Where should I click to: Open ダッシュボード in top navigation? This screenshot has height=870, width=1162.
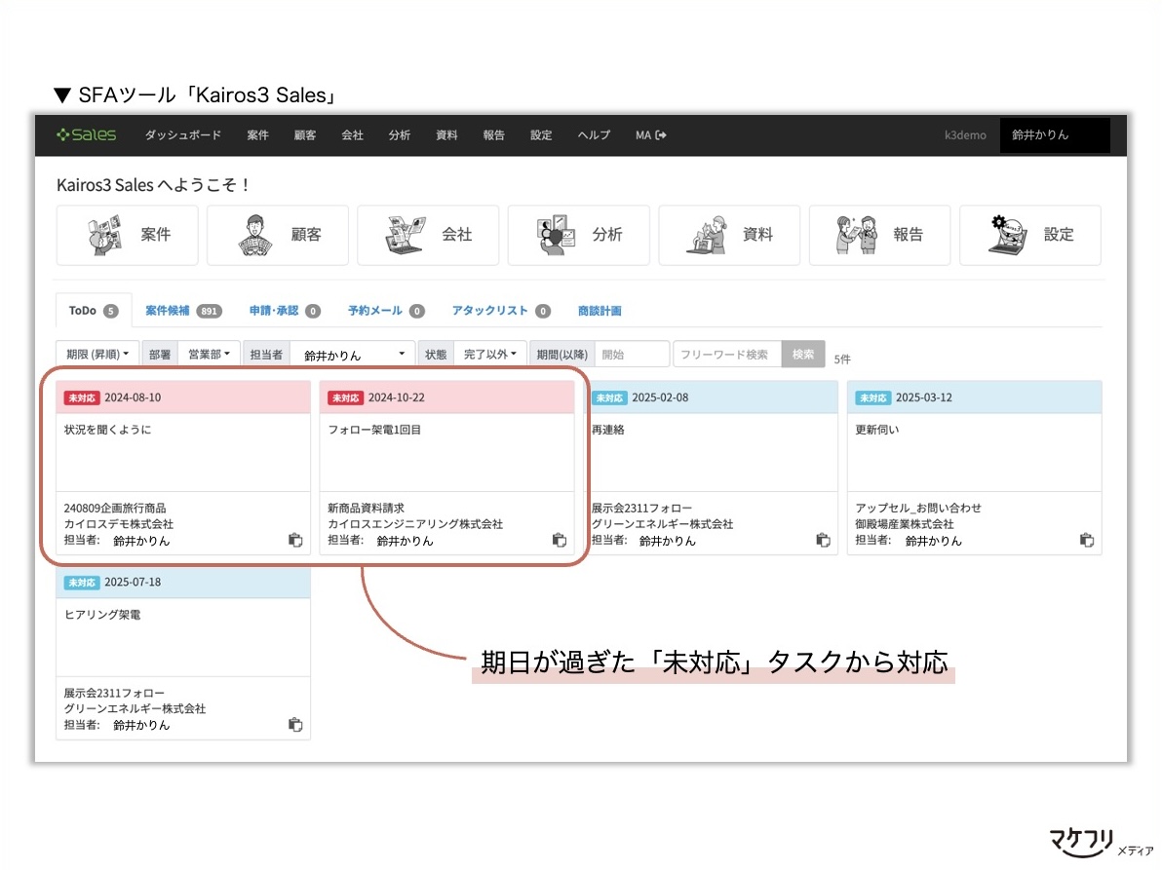coord(183,134)
